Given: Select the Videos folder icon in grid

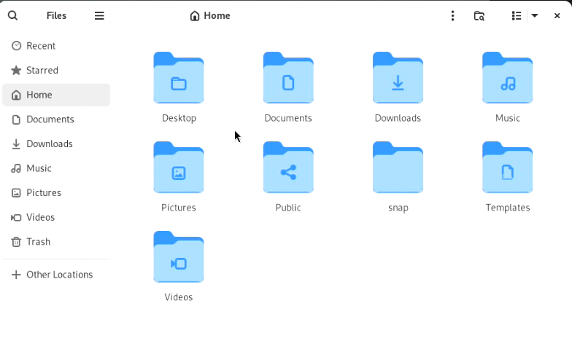Looking at the screenshot, I should 179,257.
